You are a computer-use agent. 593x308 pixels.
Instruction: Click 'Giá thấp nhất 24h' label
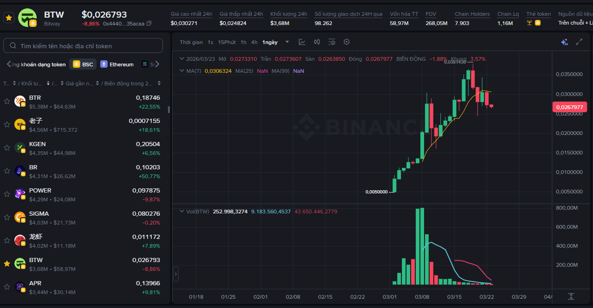[241, 14]
